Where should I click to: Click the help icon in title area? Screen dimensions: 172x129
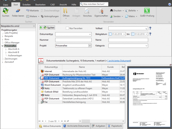click(169, 4)
